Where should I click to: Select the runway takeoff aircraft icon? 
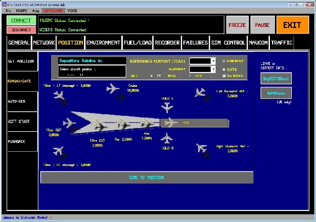click(x=171, y=123)
